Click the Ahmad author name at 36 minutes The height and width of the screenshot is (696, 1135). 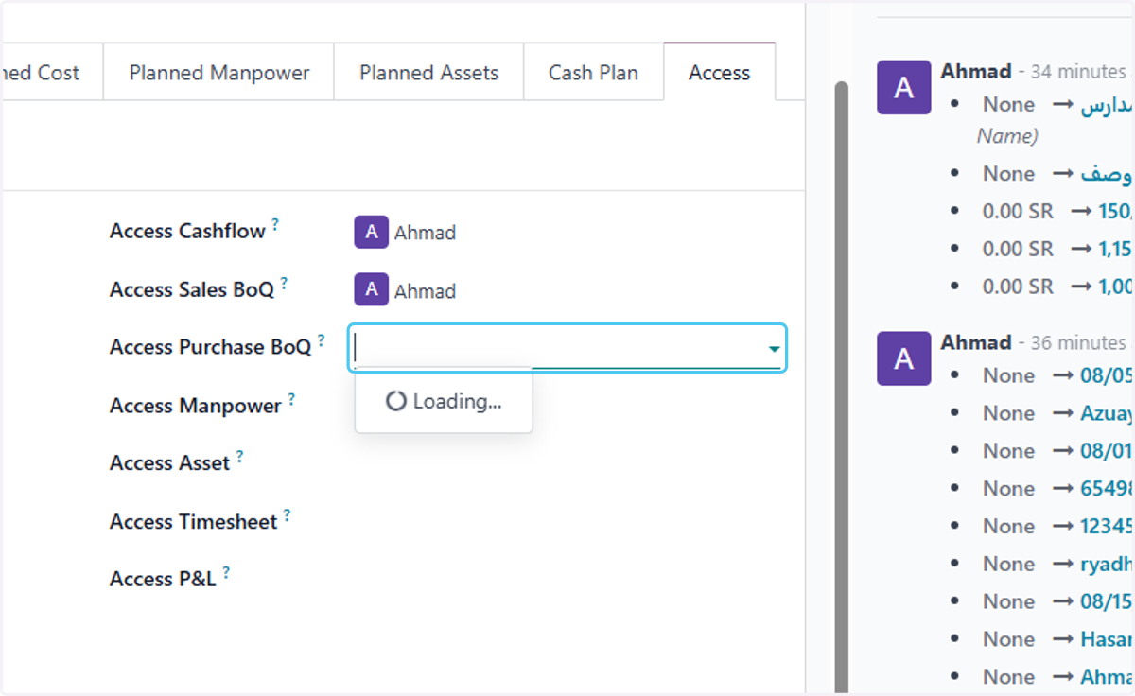(976, 341)
